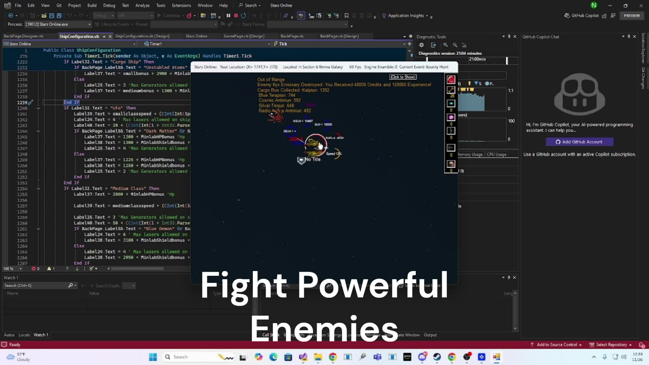Click Zoom In in Diagnostic Tools
Viewport: 649px width, 365px height.
click(x=446, y=45)
